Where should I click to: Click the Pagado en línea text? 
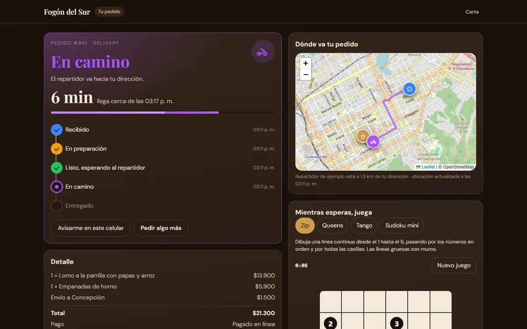tap(254, 324)
